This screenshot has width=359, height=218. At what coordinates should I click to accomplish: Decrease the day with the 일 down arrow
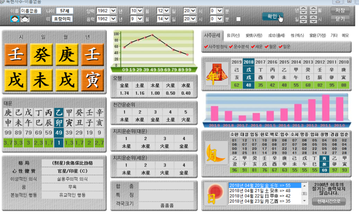[303, 21]
